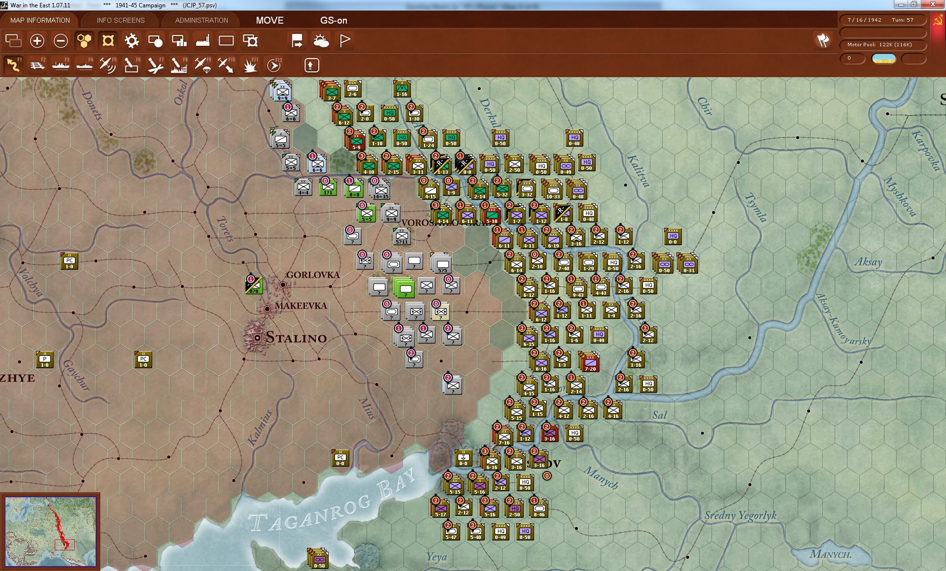
Task: Zoom out the map with minus icon
Action: coord(61,41)
